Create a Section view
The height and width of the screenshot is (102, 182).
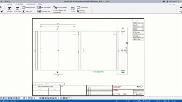tap(18, 9)
